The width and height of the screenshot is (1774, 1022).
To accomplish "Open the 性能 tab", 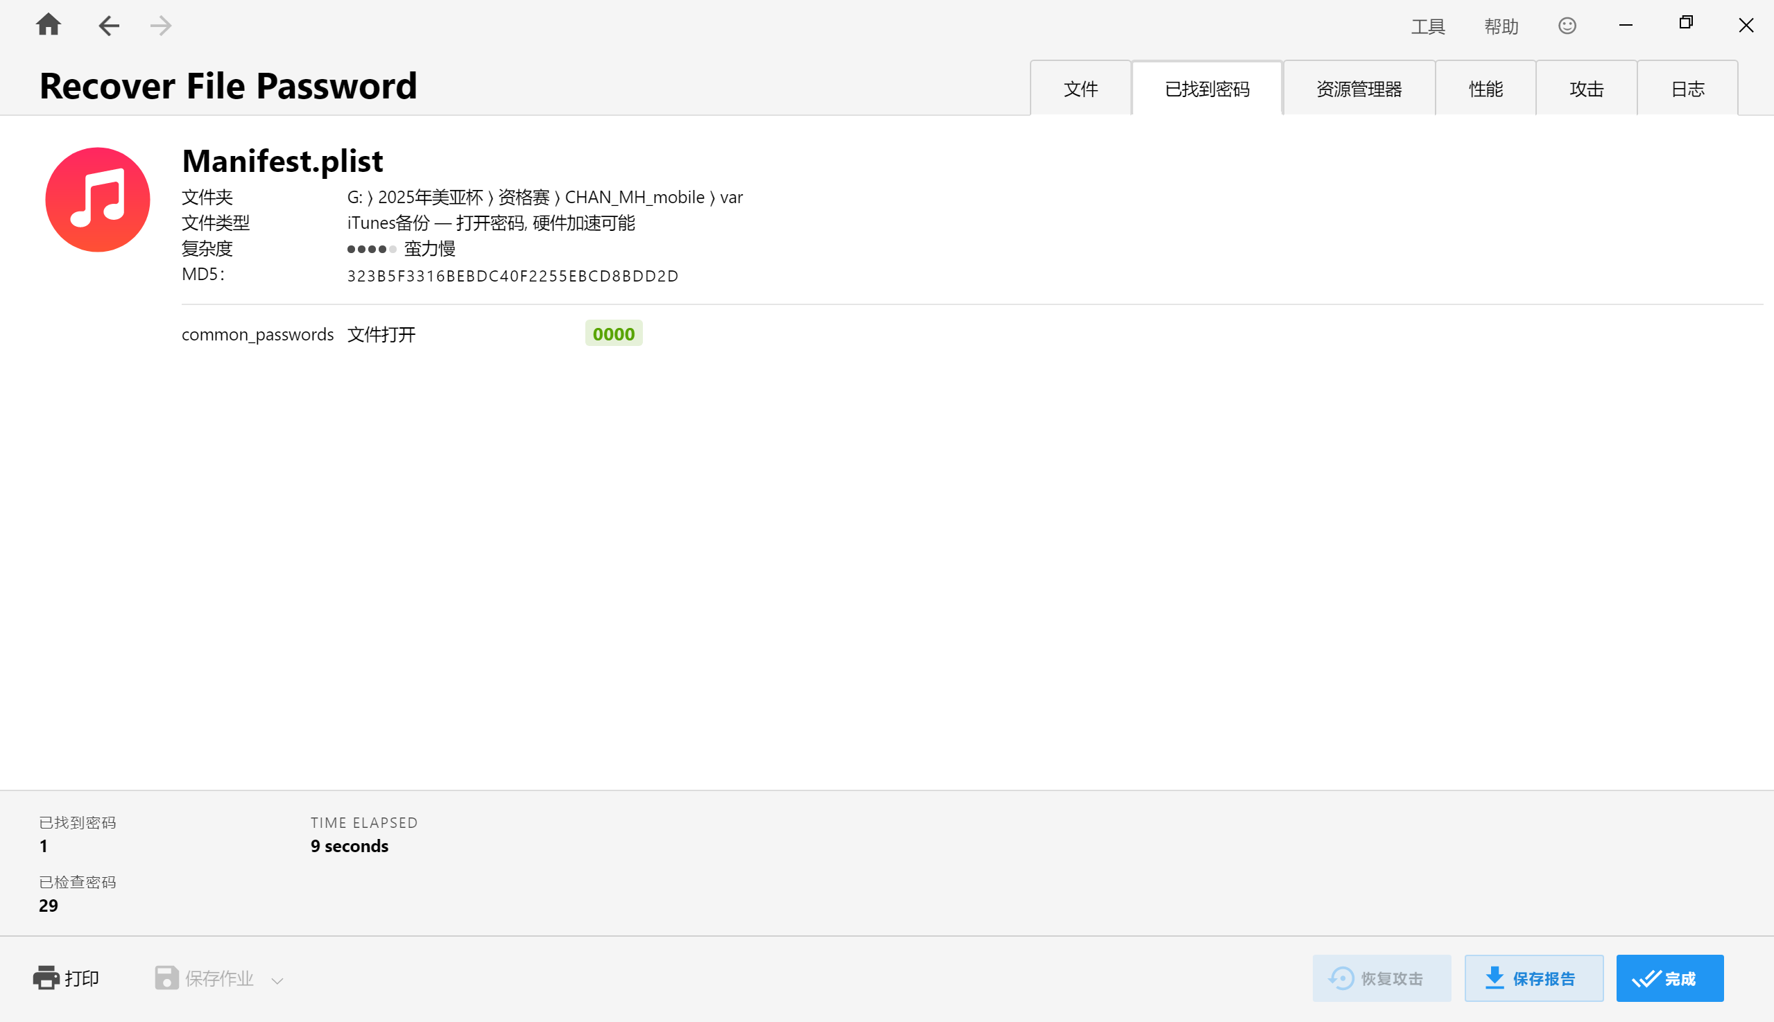I will [x=1485, y=89].
